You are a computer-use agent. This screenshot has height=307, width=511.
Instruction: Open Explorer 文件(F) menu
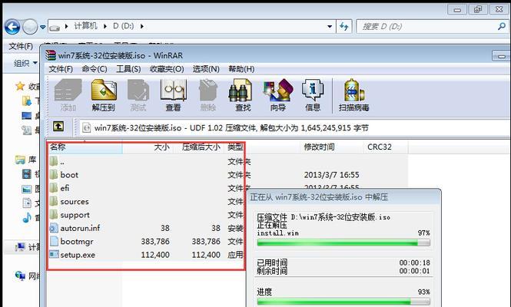click(x=21, y=46)
